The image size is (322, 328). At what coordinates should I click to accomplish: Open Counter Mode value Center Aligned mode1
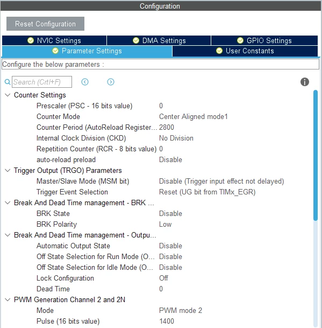(x=194, y=116)
